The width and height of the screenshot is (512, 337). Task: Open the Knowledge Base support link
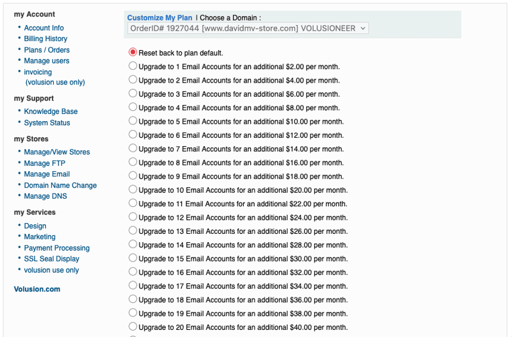[51, 111]
